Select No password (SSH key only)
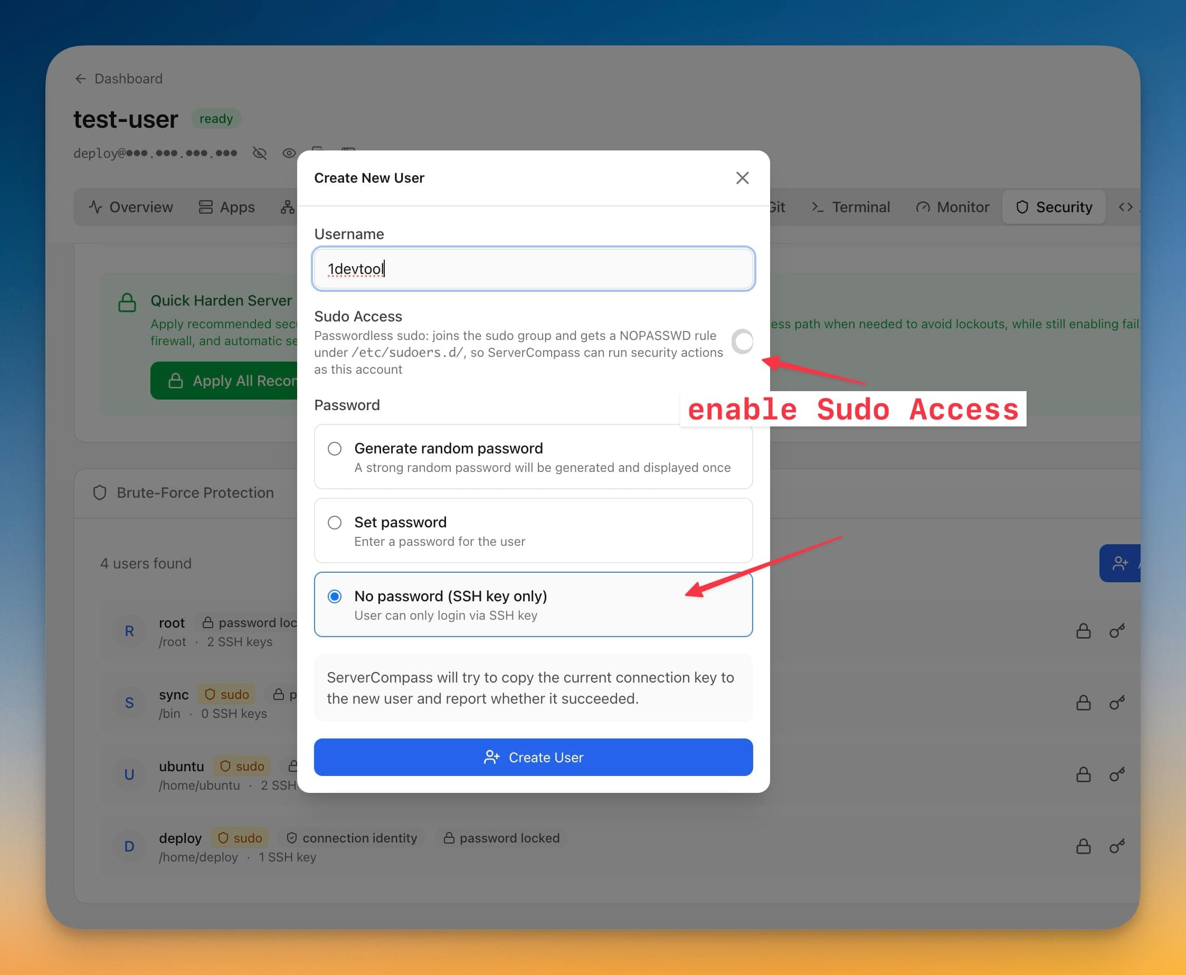This screenshot has width=1186, height=975. 534,604
